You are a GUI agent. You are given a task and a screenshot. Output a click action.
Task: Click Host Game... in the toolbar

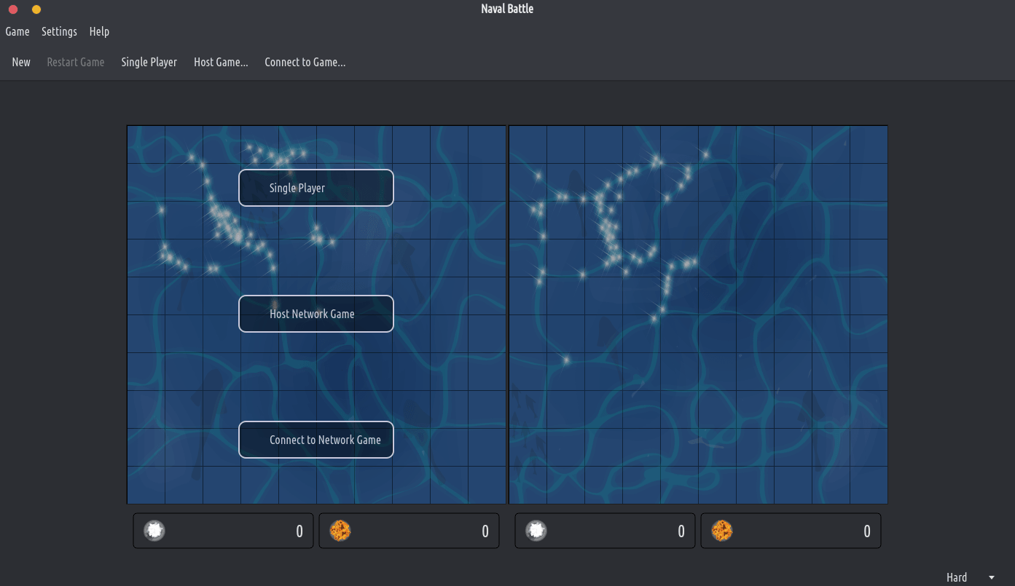coord(221,62)
